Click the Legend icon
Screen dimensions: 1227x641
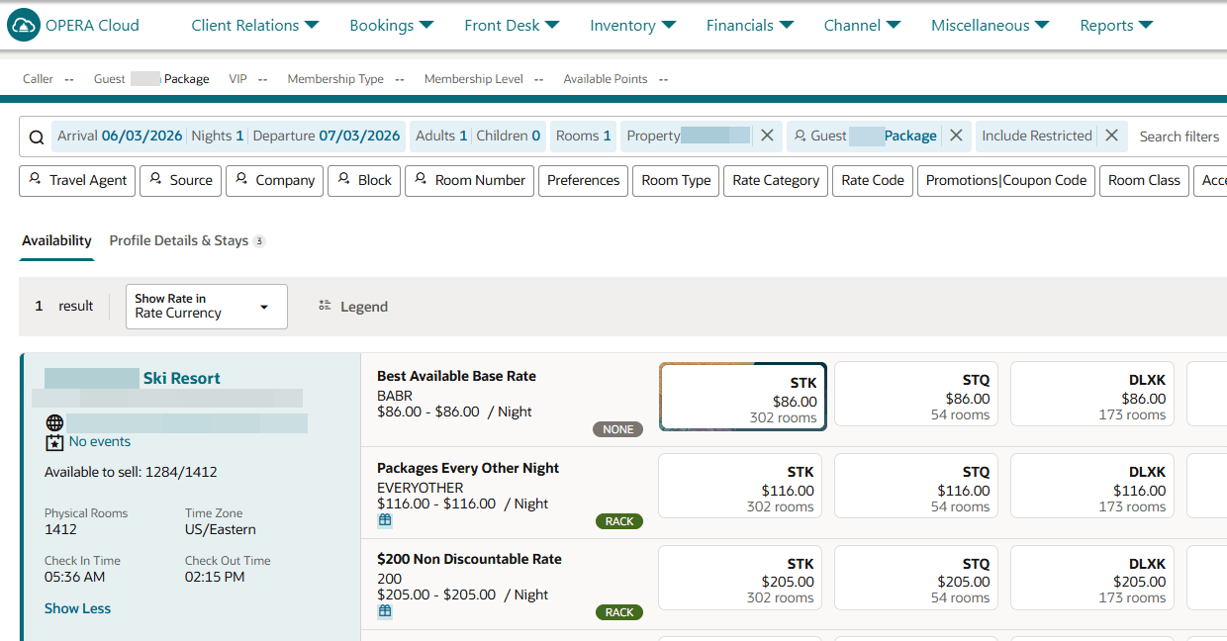coord(325,307)
